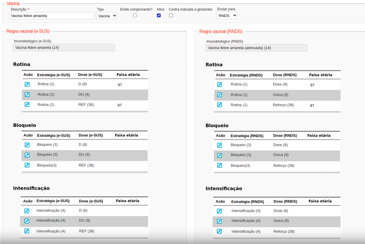Image resolution: width=365 pixels, height=244 pixels.
Task: Edit RNDS Rotina row with Única (9)
Action: point(219,95)
